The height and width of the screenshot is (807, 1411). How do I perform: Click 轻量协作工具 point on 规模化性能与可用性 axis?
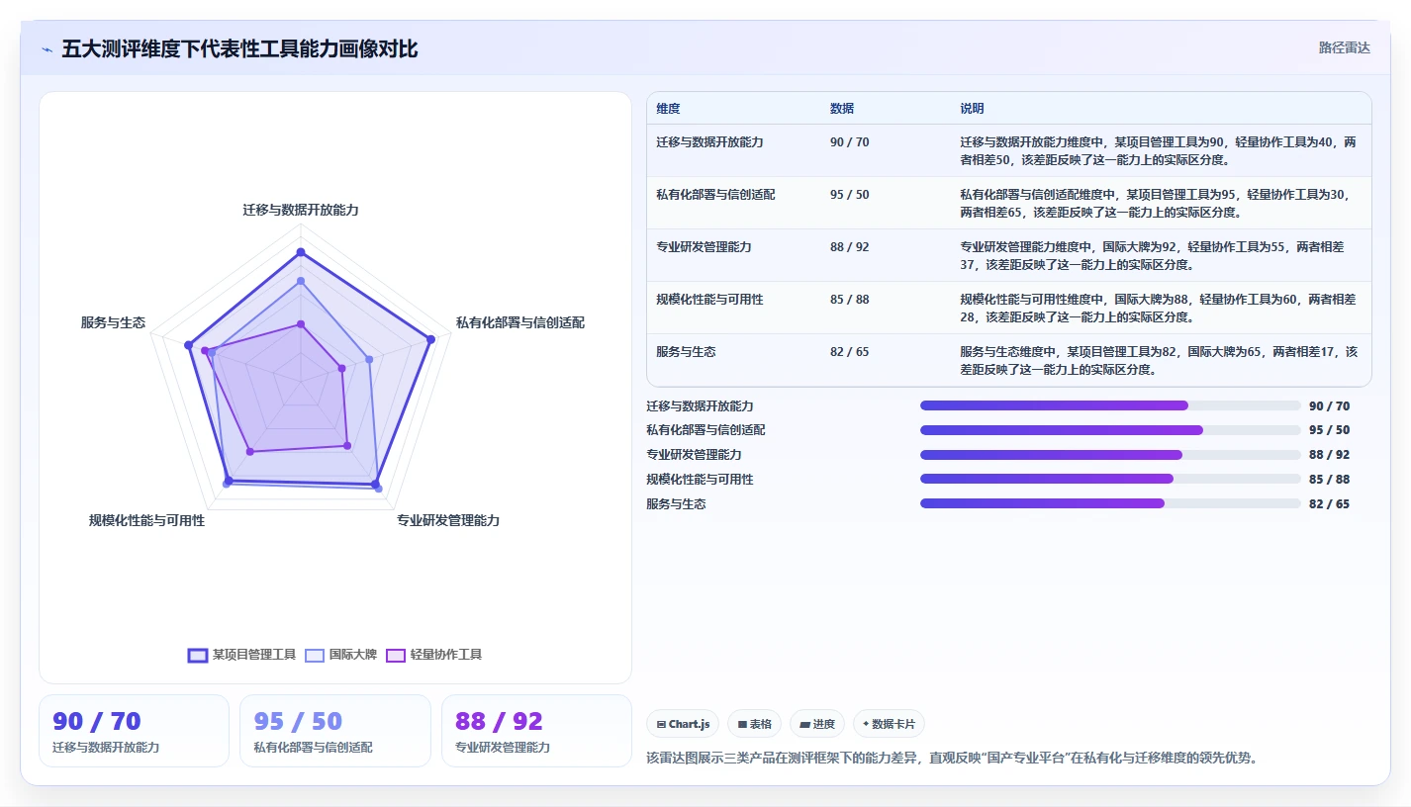pyautogui.click(x=250, y=452)
